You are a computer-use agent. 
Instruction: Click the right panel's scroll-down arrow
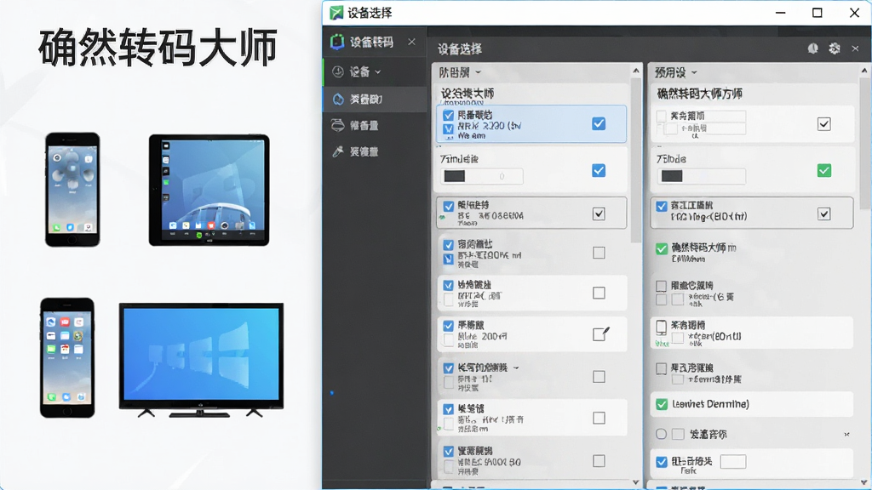pos(864,483)
